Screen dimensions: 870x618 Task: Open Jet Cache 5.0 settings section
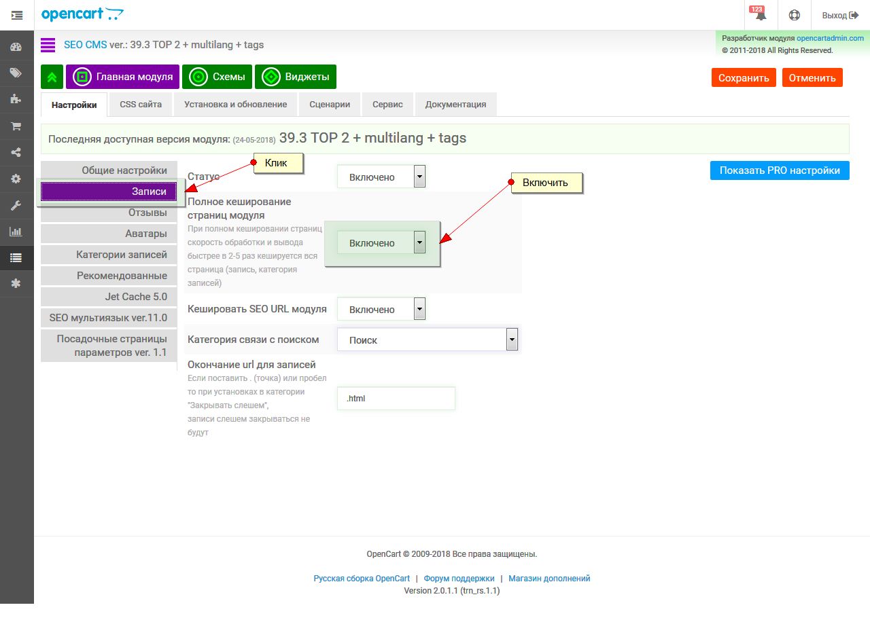(x=109, y=297)
